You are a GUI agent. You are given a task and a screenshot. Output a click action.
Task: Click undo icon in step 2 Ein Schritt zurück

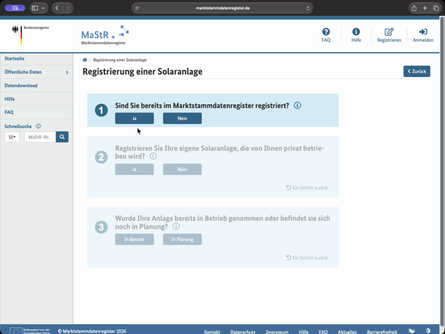pos(288,188)
